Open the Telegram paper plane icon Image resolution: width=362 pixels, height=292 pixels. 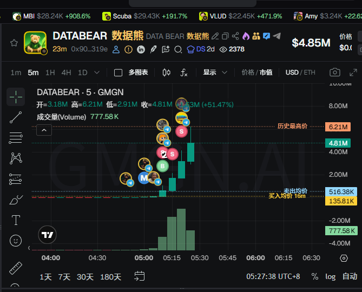click(277, 36)
